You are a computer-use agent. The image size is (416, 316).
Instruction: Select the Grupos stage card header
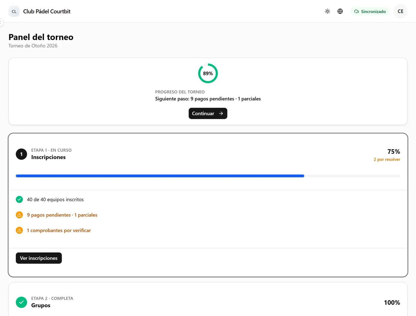(x=208, y=302)
